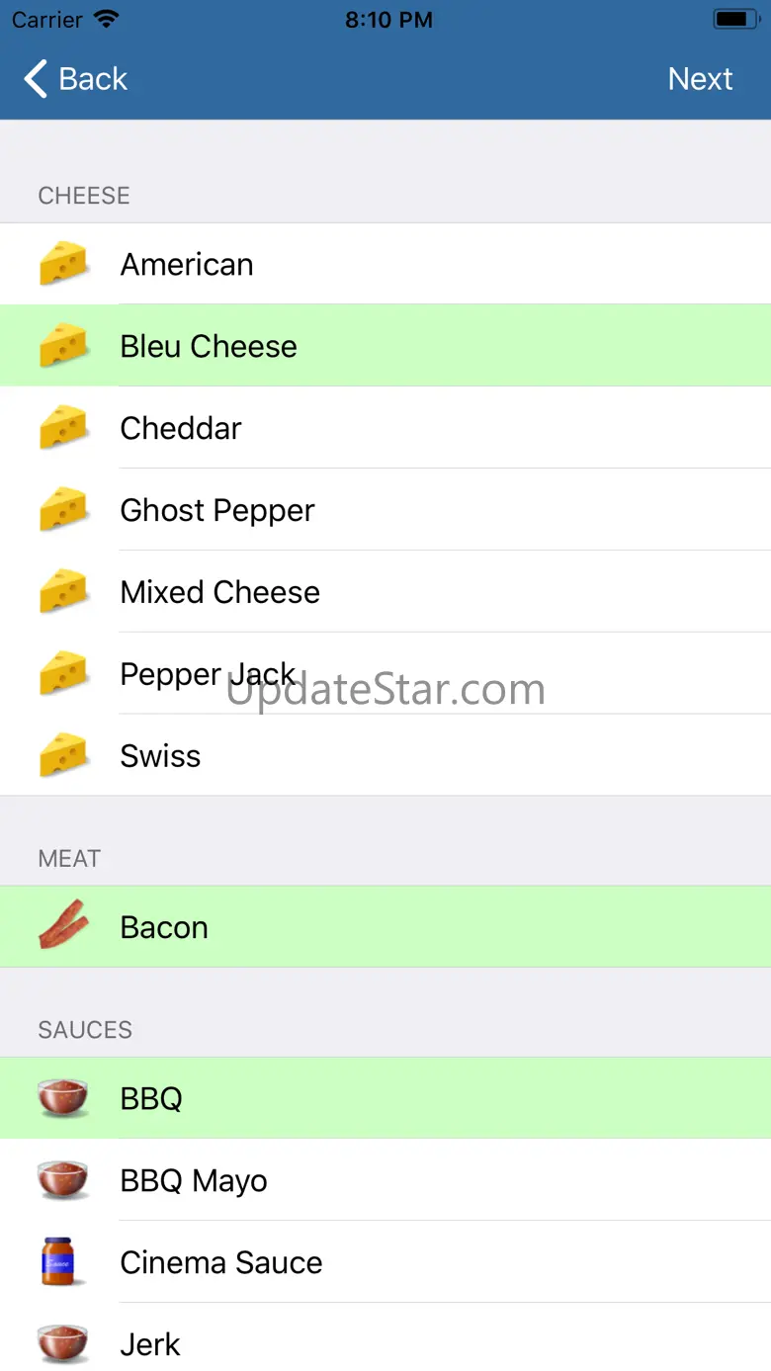Deselect the highlighted Bacon topping
Image resolution: width=771 pixels, height=1371 pixels.
pos(385,927)
